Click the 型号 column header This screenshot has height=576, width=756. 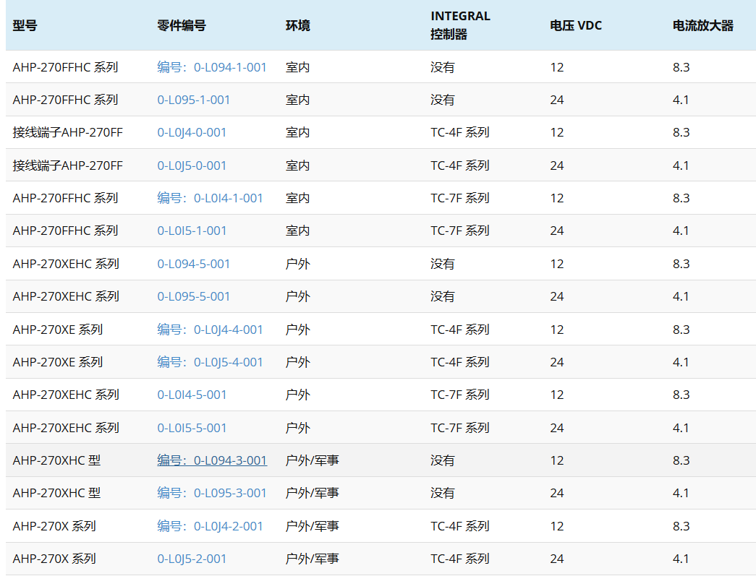(x=25, y=25)
